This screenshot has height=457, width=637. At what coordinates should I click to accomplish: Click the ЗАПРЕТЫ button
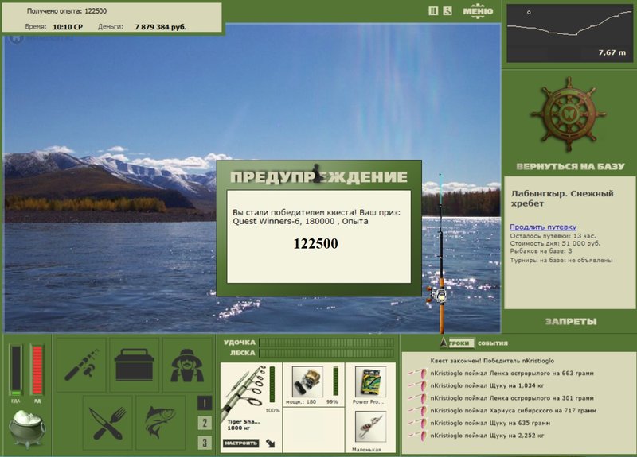(x=571, y=322)
